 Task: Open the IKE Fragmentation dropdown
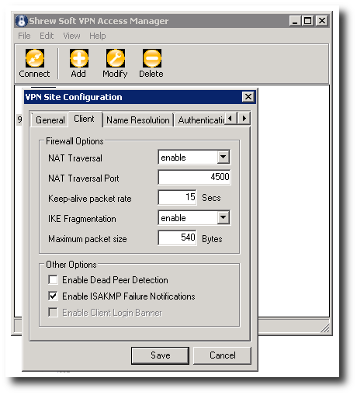(x=223, y=218)
